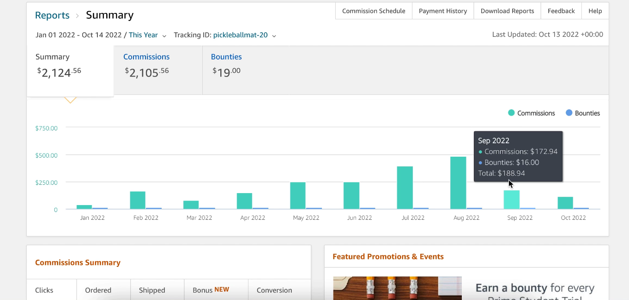This screenshot has height=300, width=629.
Task: Click the Aug 2022 commissions bar
Action: tap(458, 183)
